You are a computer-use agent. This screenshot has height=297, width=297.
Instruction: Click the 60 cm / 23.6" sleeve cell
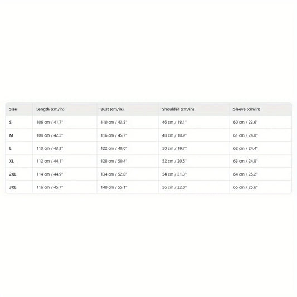tap(245, 122)
